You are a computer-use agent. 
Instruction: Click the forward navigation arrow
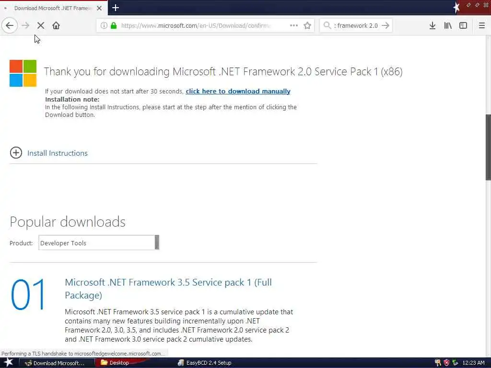pos(25,26)
